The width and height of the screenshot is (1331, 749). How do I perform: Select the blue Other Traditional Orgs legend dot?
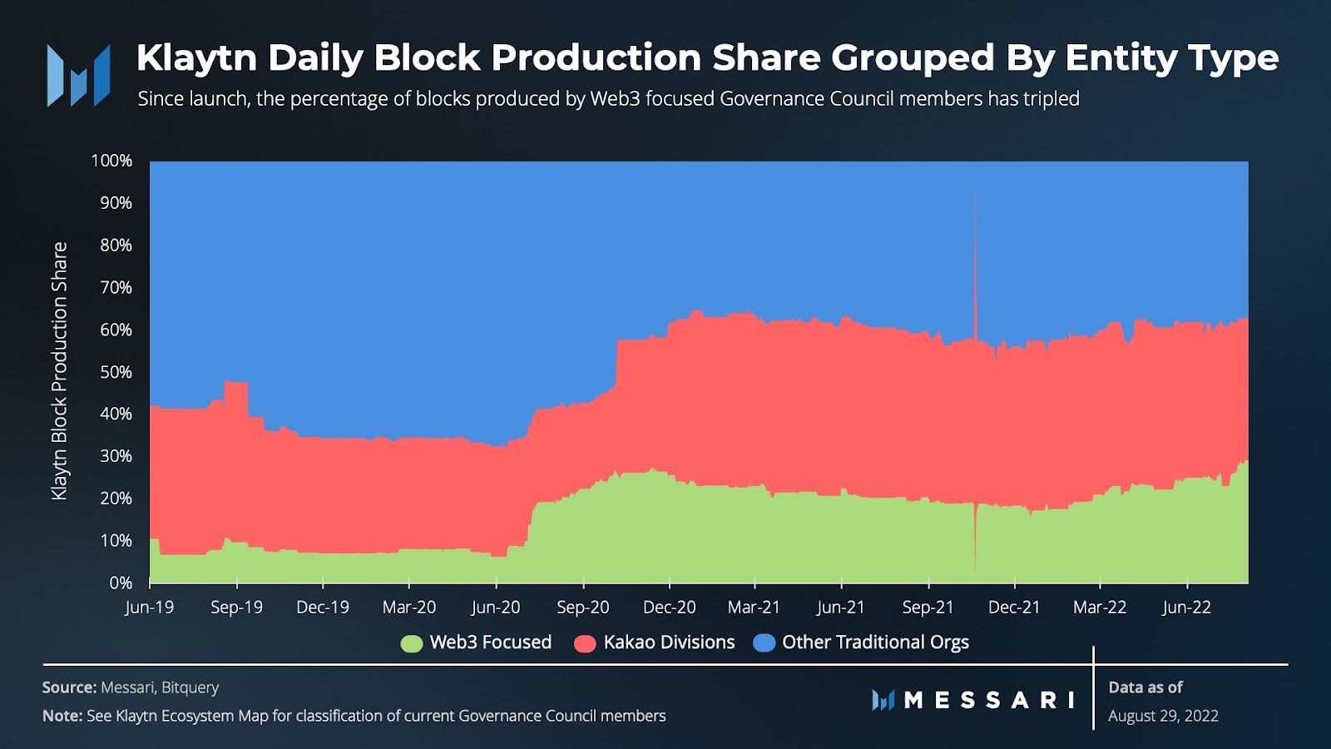click(x=764, y=643)
